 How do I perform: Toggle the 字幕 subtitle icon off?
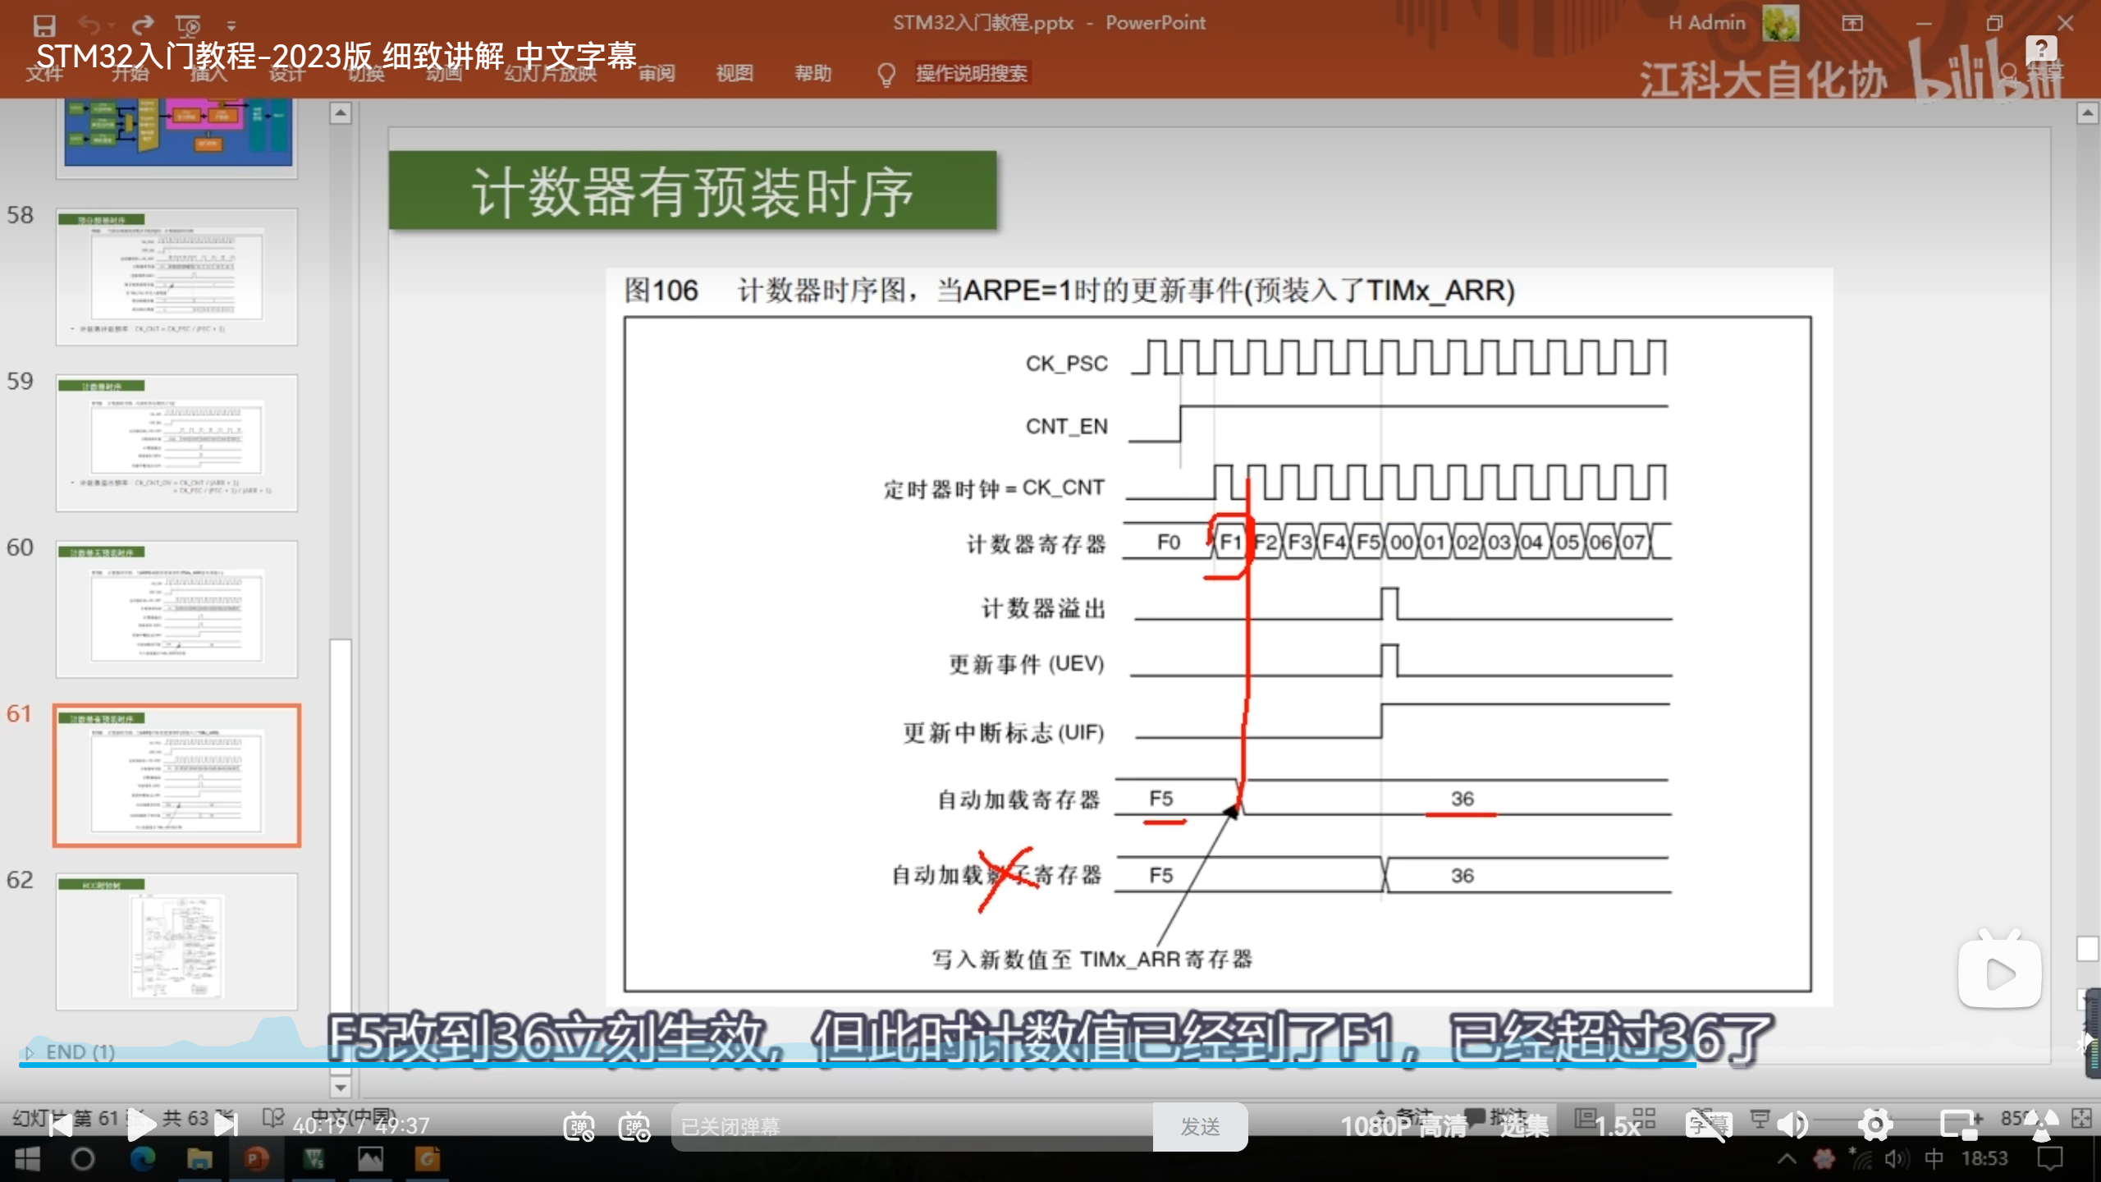click(1708, 1125)
